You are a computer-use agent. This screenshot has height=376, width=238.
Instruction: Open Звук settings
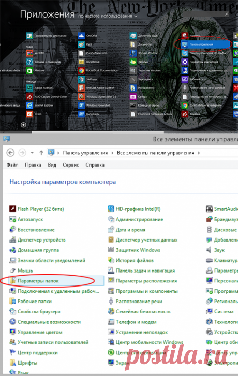coord(215,250)
